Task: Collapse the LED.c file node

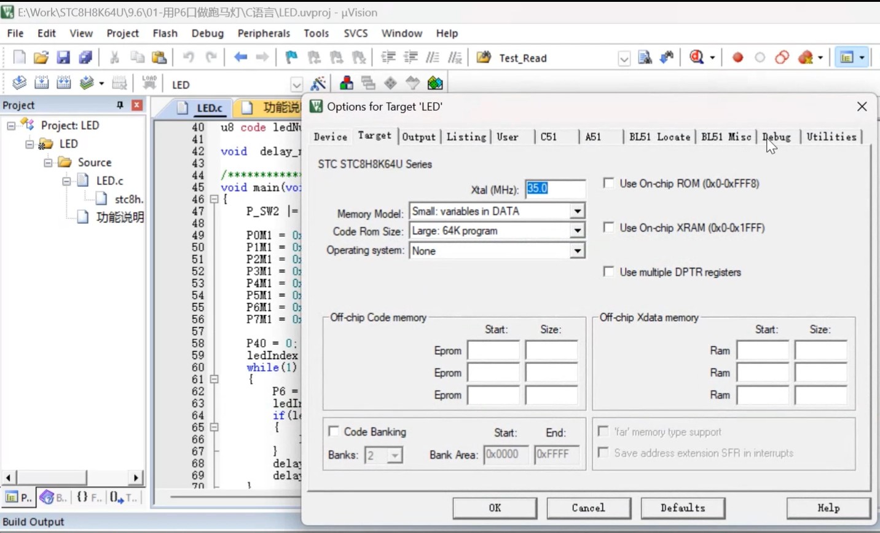Action: pyautogui.click(x=66, y=181)
